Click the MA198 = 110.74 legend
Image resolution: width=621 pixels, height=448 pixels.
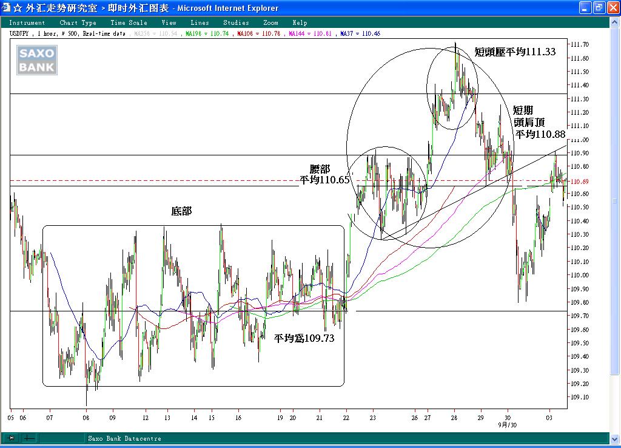(x=207, y=34)
